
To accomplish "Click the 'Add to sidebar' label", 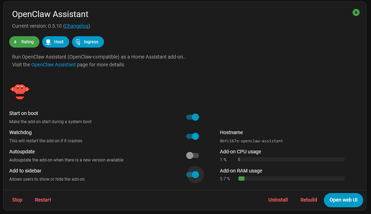I will (x=25, y=171).
